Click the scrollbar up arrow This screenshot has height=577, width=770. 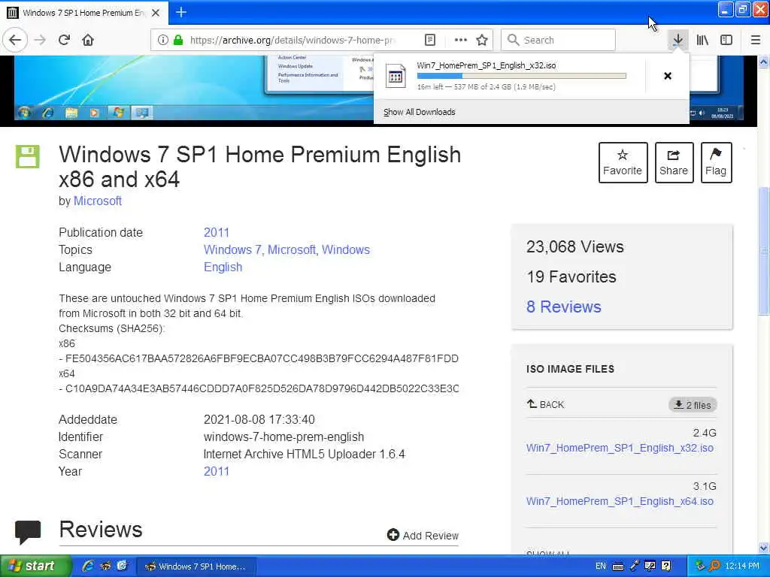tap(763, 62)
